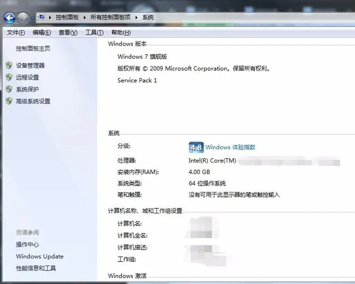Viewport: 355px width, 284px height.
Task: Open Windows Update link
Action: click(x=40, y=256)
